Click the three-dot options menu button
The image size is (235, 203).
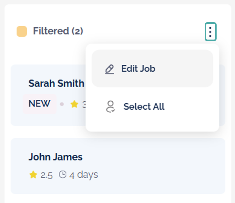[x=210, y=32]
